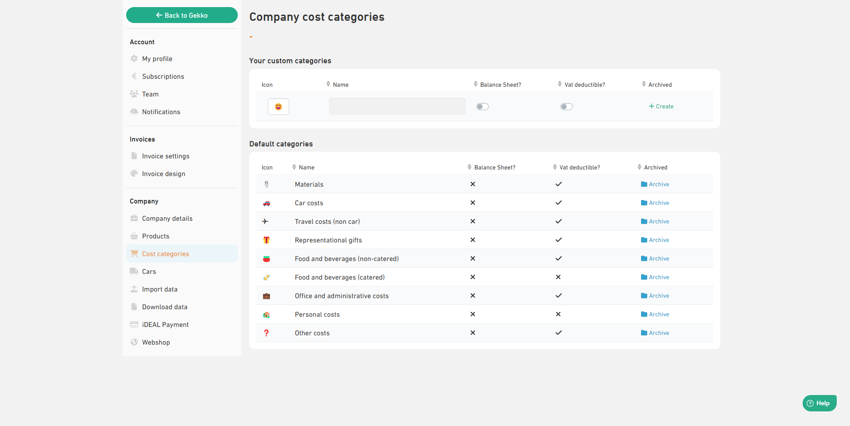The image size is (850, 426).
Task: Click the red question mark icon for Other costs
Action: (267, 333)
